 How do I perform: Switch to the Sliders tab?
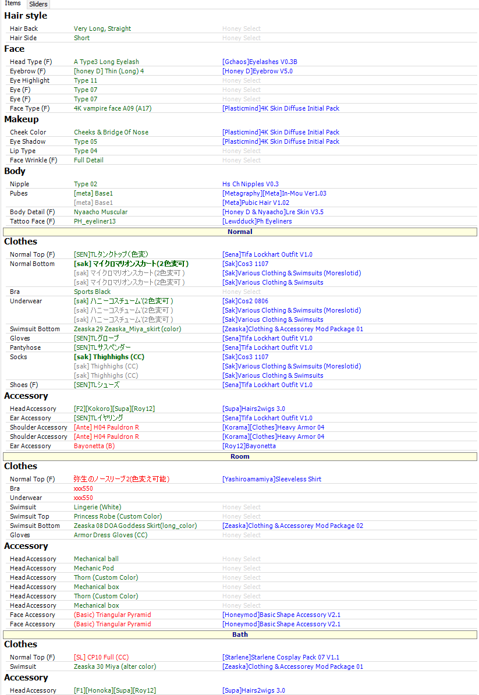[38, 4]
